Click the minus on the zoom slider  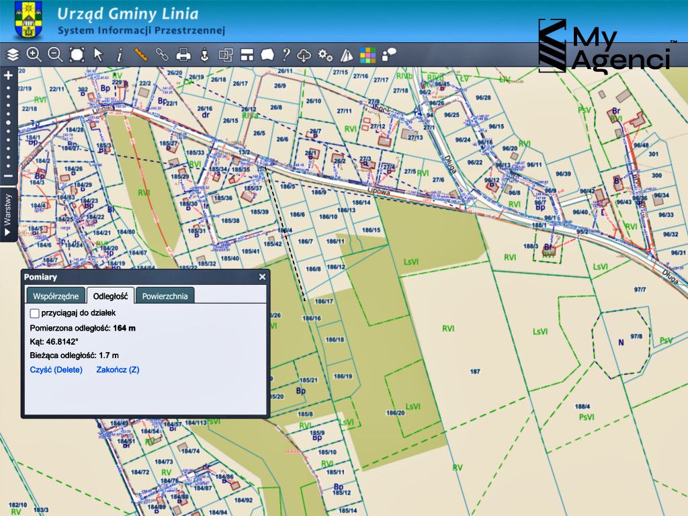(8, 177)
